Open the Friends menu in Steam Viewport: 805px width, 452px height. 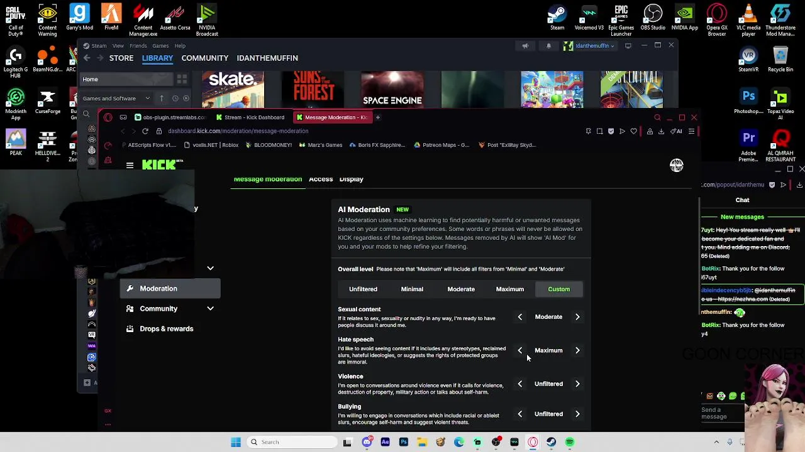click(x=138, y=46)
